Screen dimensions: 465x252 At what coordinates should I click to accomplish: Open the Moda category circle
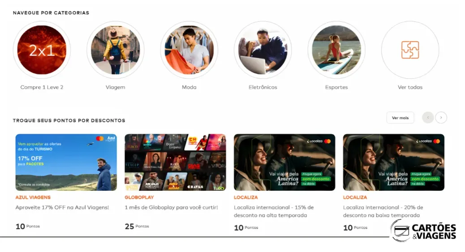[x=189, y=50]
